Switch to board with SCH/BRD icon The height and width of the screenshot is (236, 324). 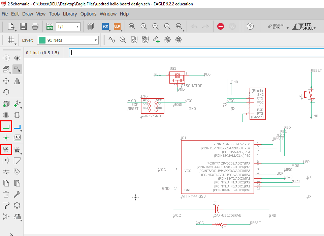50,27
